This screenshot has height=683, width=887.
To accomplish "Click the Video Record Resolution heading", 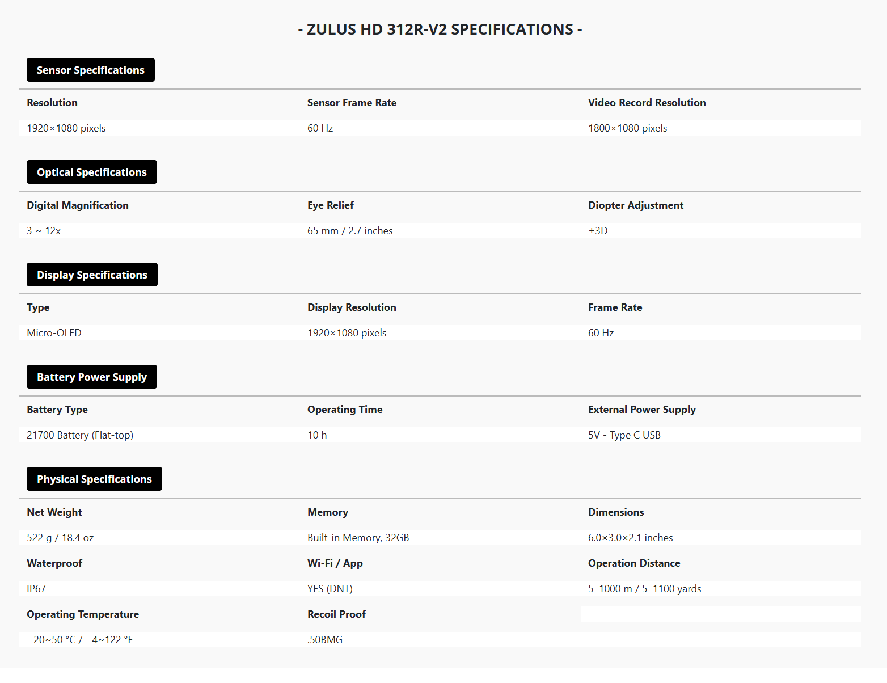I will [x=647, y=103].
